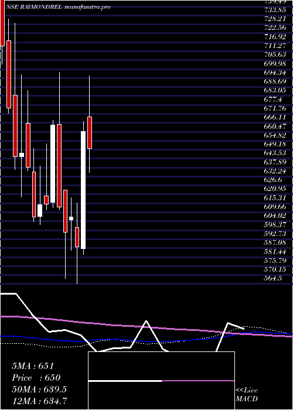Click the 711.27 price axis label
293x410 pixels.
(x=275, y=46)
